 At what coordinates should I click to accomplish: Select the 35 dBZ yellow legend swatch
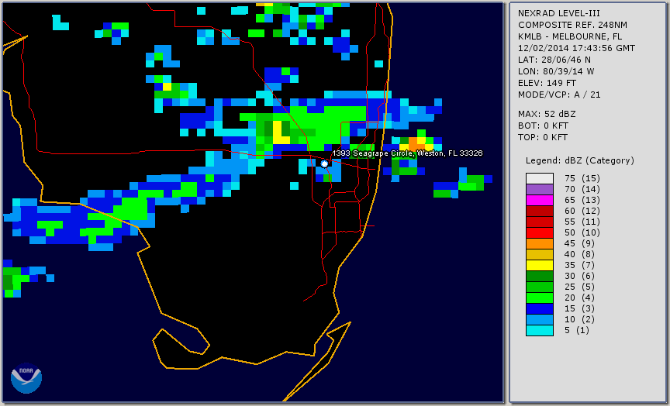point(540,265)
